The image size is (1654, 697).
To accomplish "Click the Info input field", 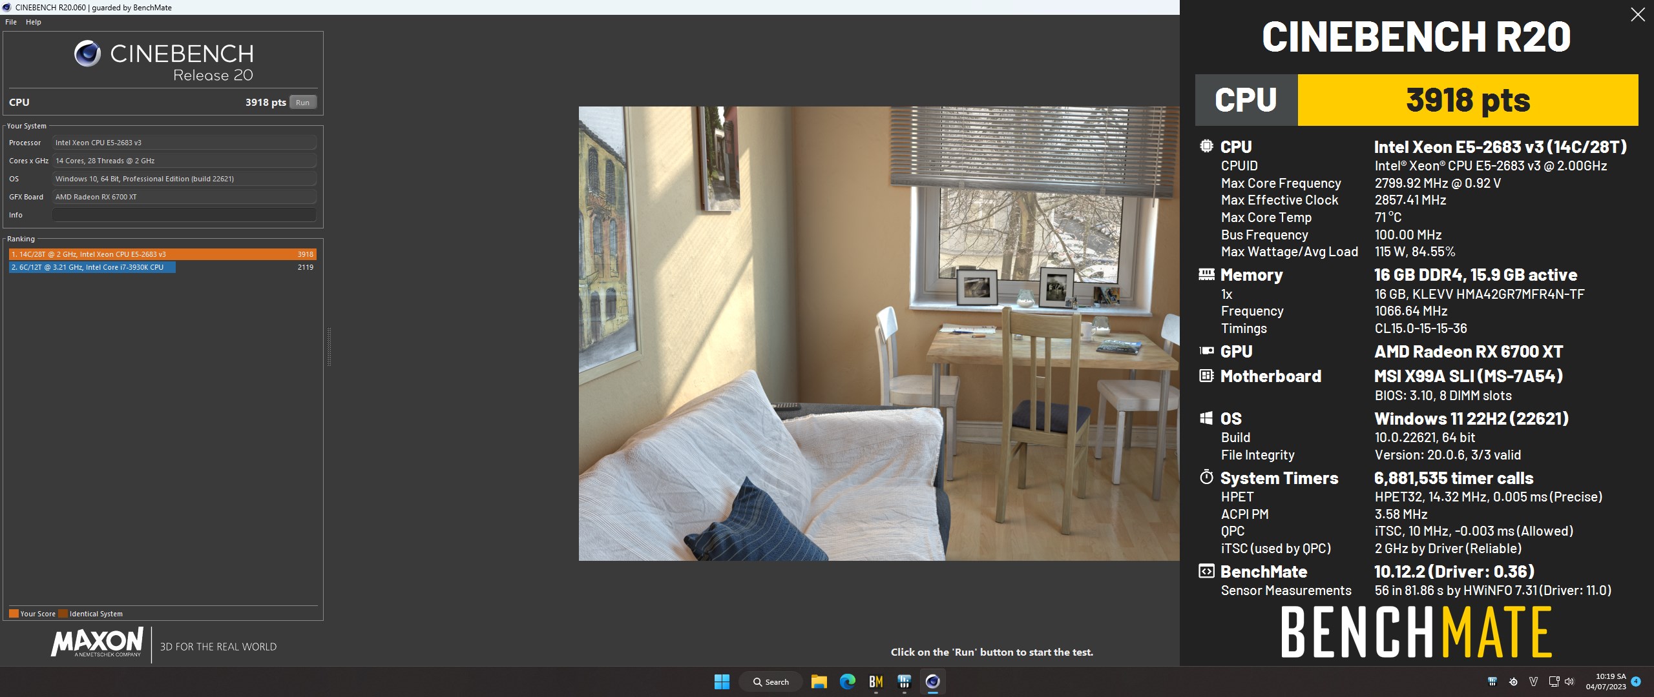I will (184, 215).
